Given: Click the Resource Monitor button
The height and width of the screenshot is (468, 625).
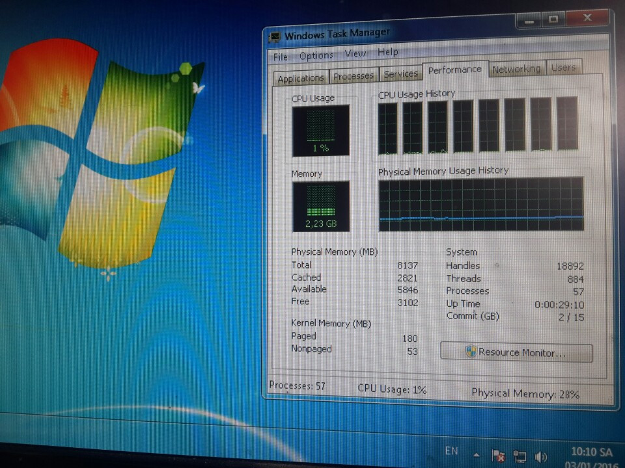Looking at the screenshot, I should coord(516,352).
